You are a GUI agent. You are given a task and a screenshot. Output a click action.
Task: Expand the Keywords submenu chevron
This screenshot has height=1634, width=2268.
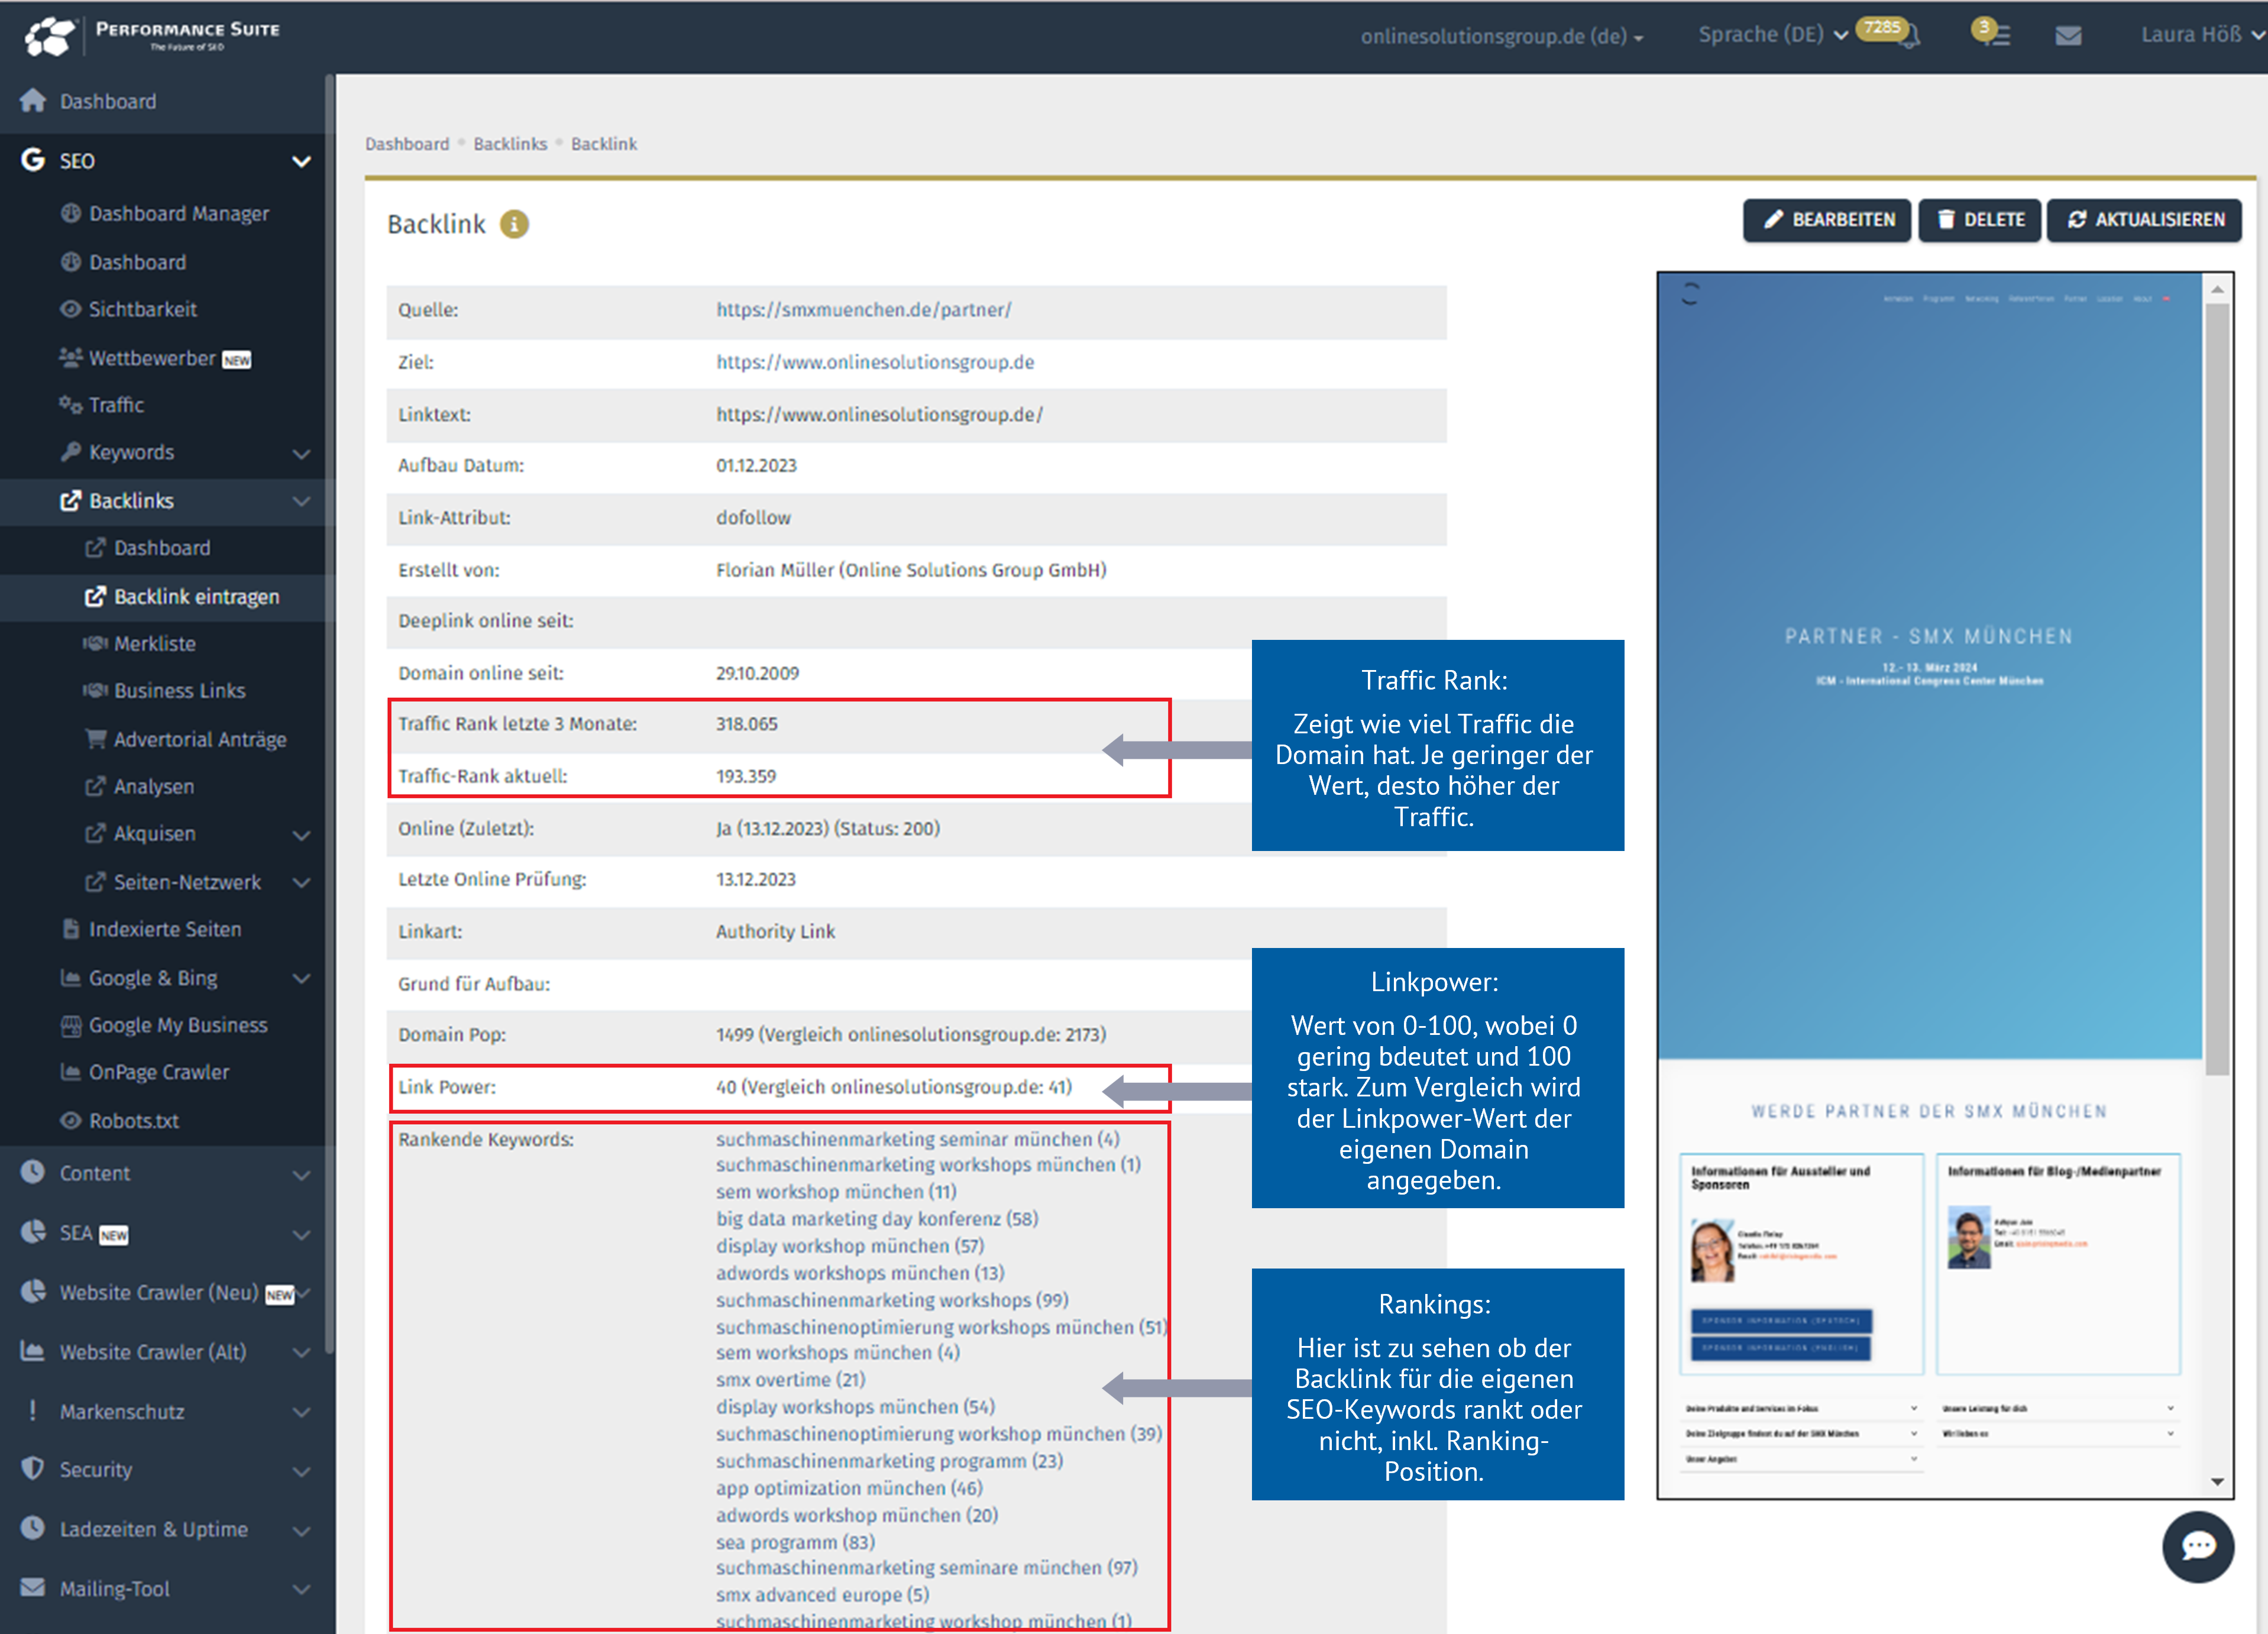[301, 453]
